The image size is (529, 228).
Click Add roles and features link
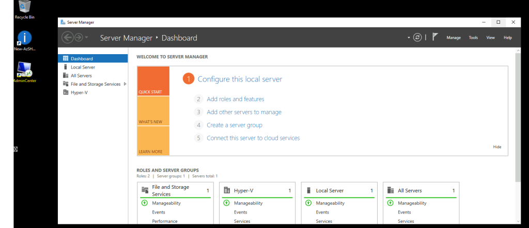pos(236,99)
